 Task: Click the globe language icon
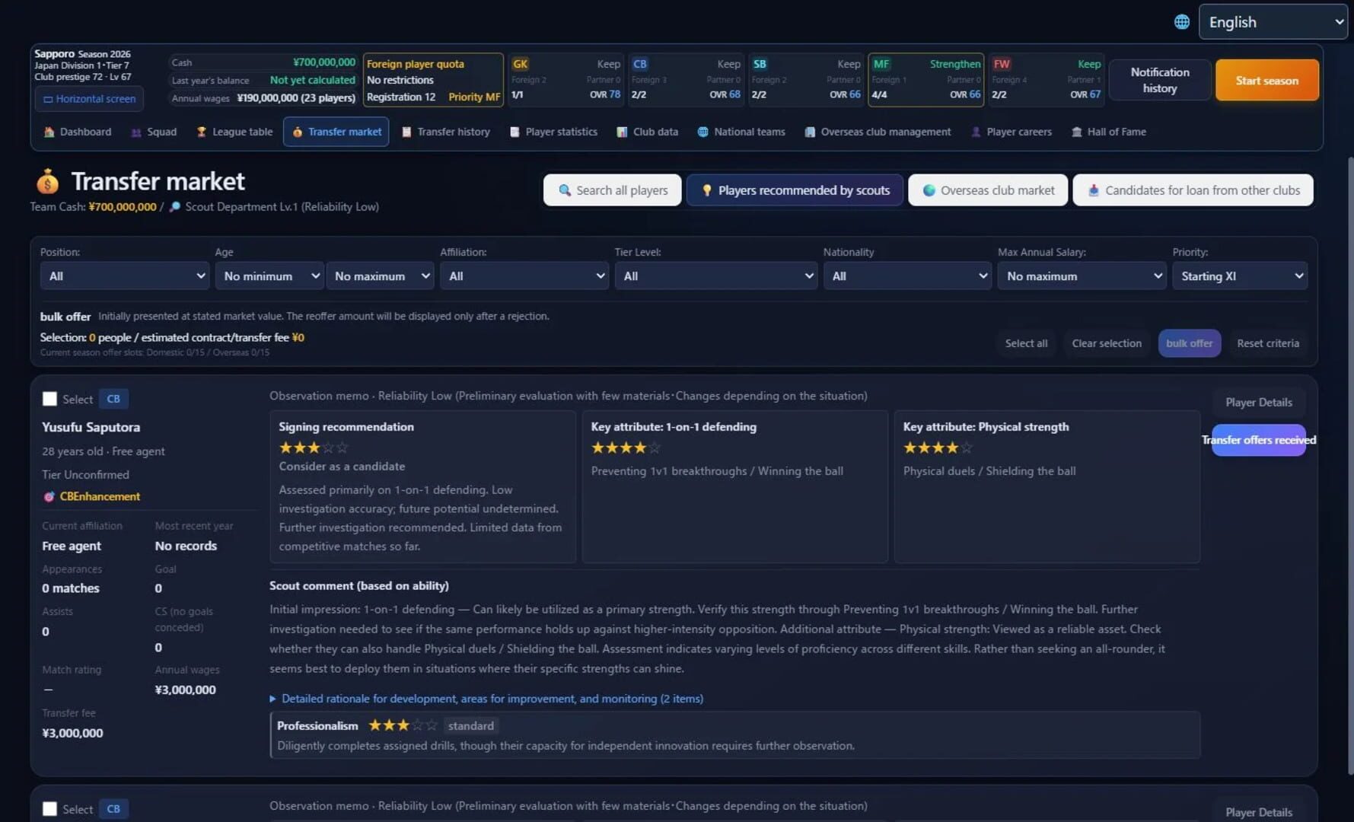click(1181, 22)
